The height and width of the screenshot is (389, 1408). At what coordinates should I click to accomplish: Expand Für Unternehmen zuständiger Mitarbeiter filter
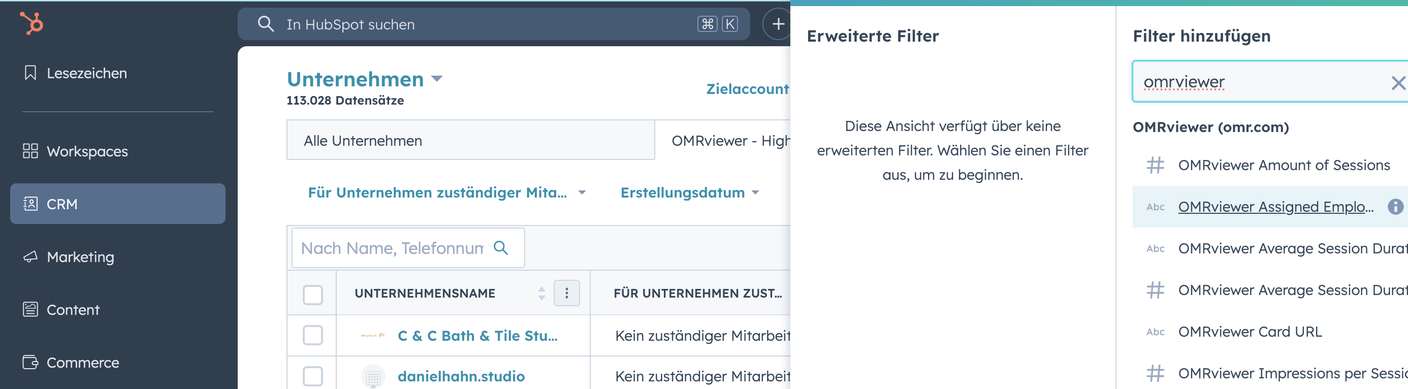pyautogui.click(x=446, y=192)
